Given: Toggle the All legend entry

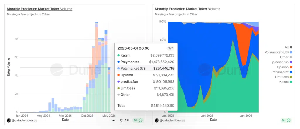Looking at the screenshot, I should (288, 47).
